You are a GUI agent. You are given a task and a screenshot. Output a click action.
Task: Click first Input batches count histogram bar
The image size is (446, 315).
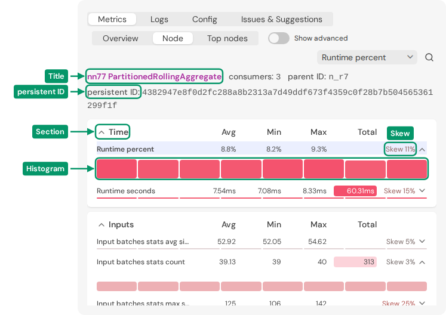coord(116,286)
